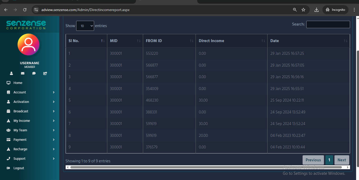Open the My Income menu item
Screen dimensions: 359x180
[22, 121]
